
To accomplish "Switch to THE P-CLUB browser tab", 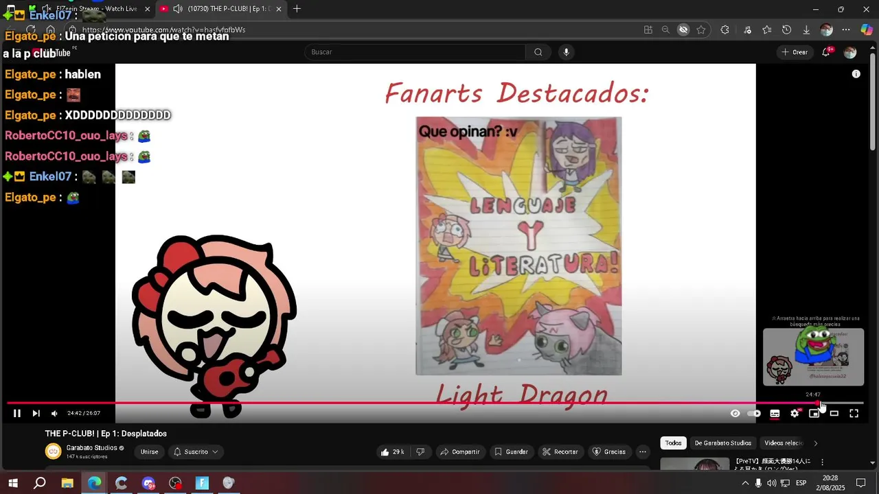I will pos(221,9).
